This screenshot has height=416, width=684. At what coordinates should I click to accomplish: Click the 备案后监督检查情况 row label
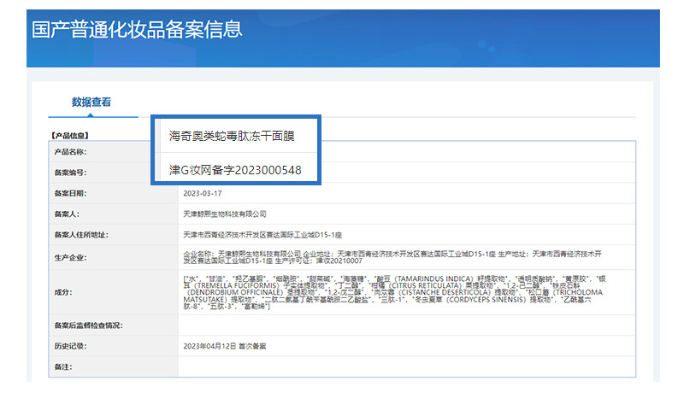pos(89,325)
